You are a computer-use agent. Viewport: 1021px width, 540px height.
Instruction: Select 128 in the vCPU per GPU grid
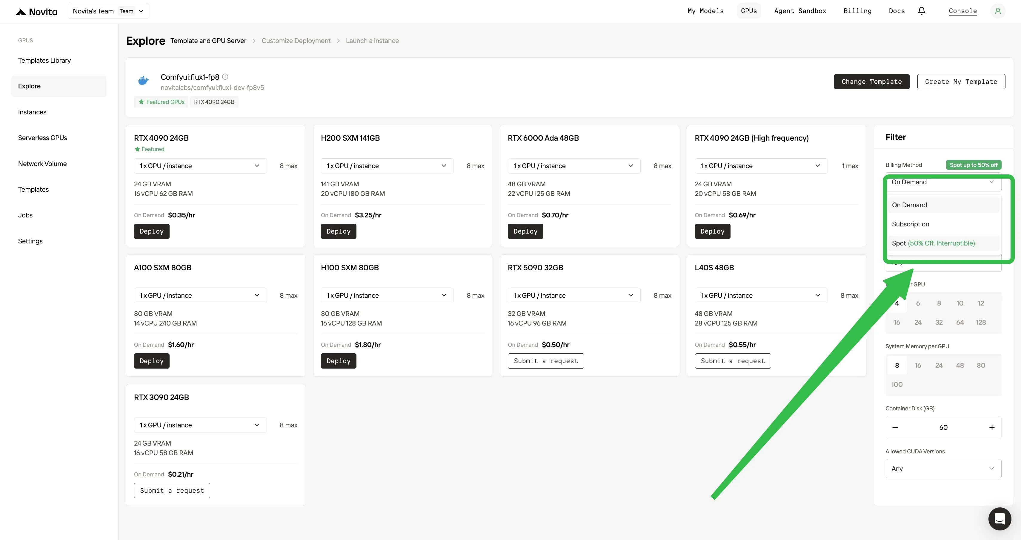(981, 322)
